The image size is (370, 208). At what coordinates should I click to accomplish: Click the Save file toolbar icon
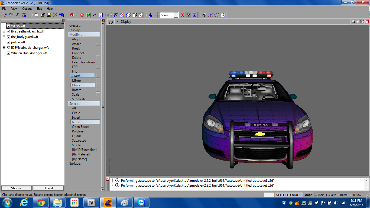[x=49, y=15]
